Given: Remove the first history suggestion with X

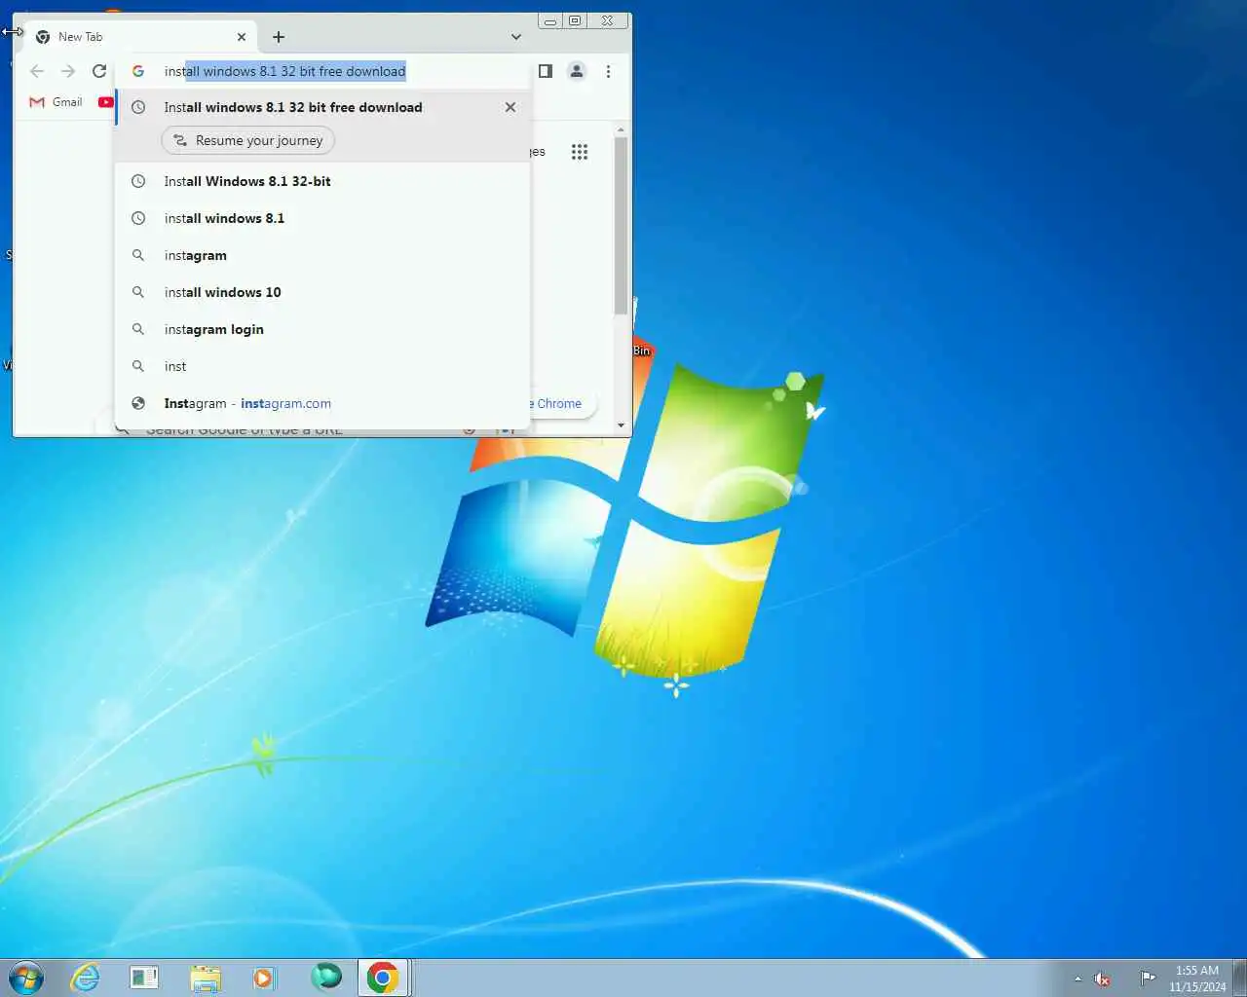Looking at the screenshot, I should [x=510, y=107].
